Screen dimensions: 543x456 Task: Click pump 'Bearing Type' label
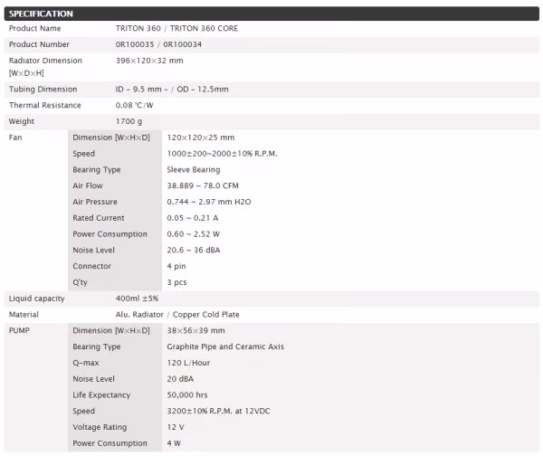pos(97,347)
